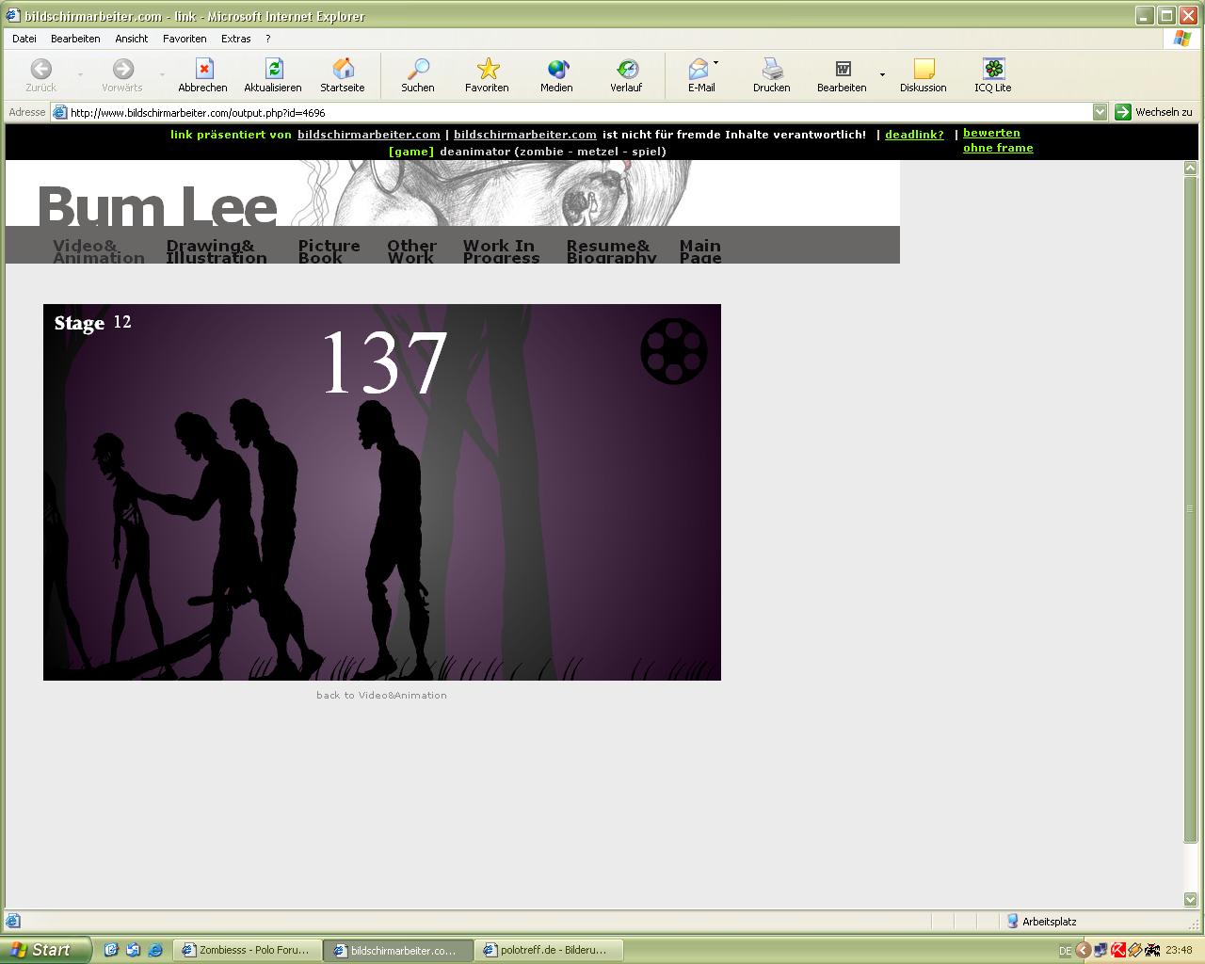Image resolution: width=1205 pixels, height=964 pixels.
Task: Open Diskussion toolbar icon
Action: pos(924,69)
